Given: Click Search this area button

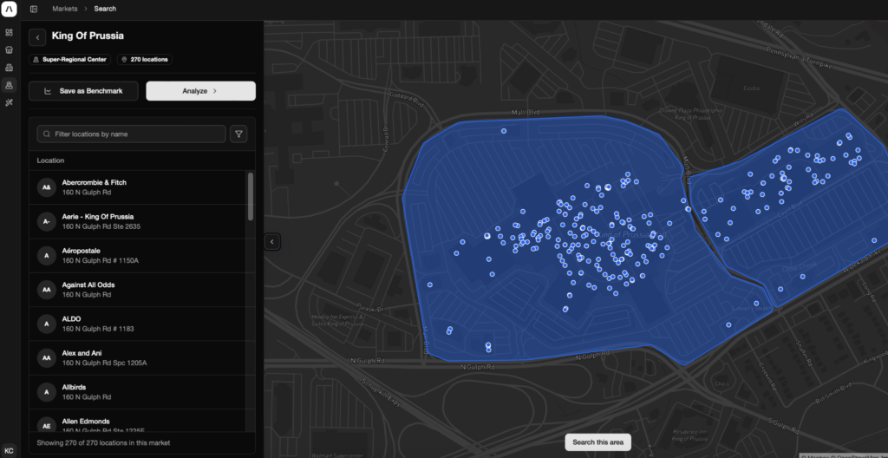Looking at the screenshot, I should tap(598, 442).
